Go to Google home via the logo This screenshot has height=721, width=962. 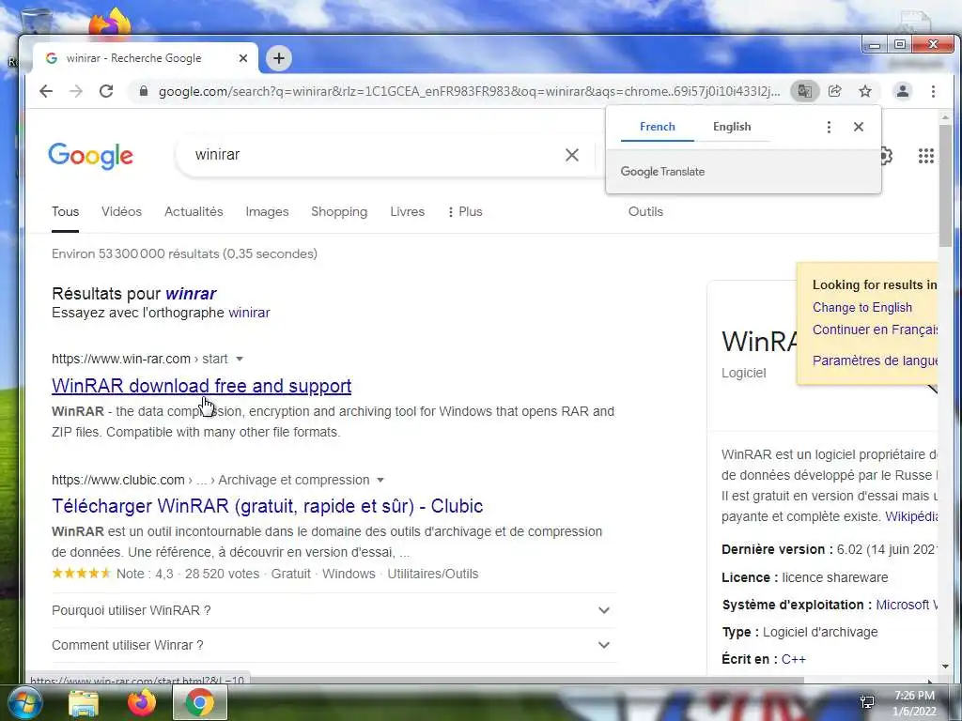pyautogui.click(x=91, y=156)
